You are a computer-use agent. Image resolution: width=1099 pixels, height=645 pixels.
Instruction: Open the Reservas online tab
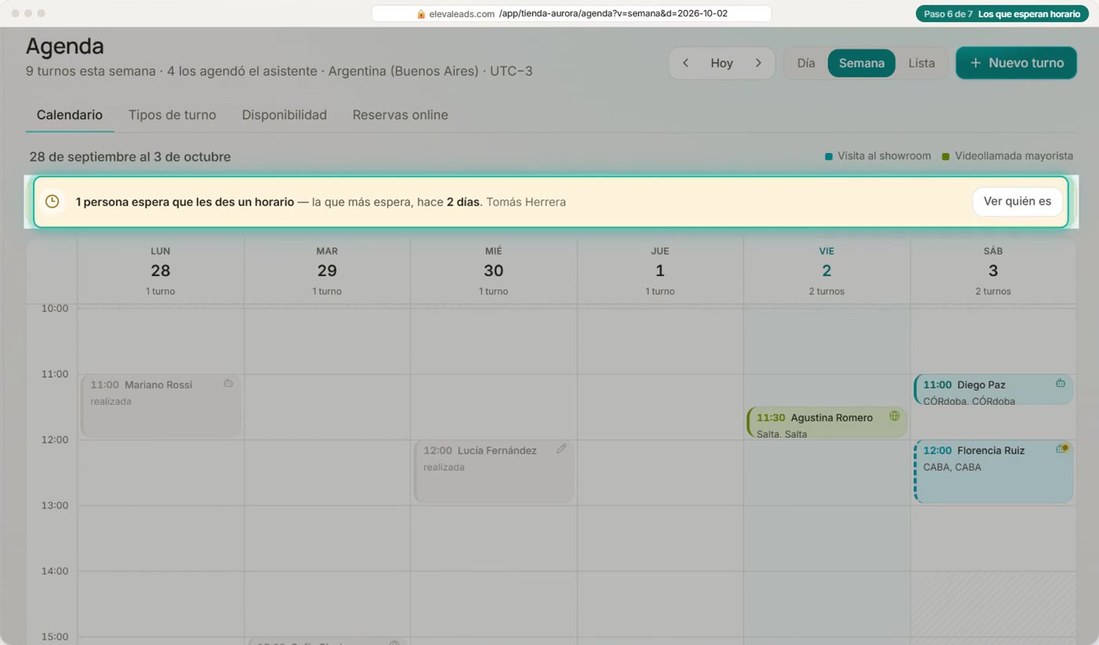(x=400, y=115)
